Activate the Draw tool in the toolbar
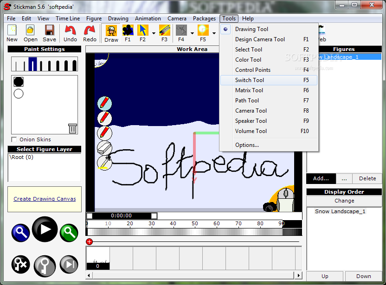386x285 pixels. point(111,33)
